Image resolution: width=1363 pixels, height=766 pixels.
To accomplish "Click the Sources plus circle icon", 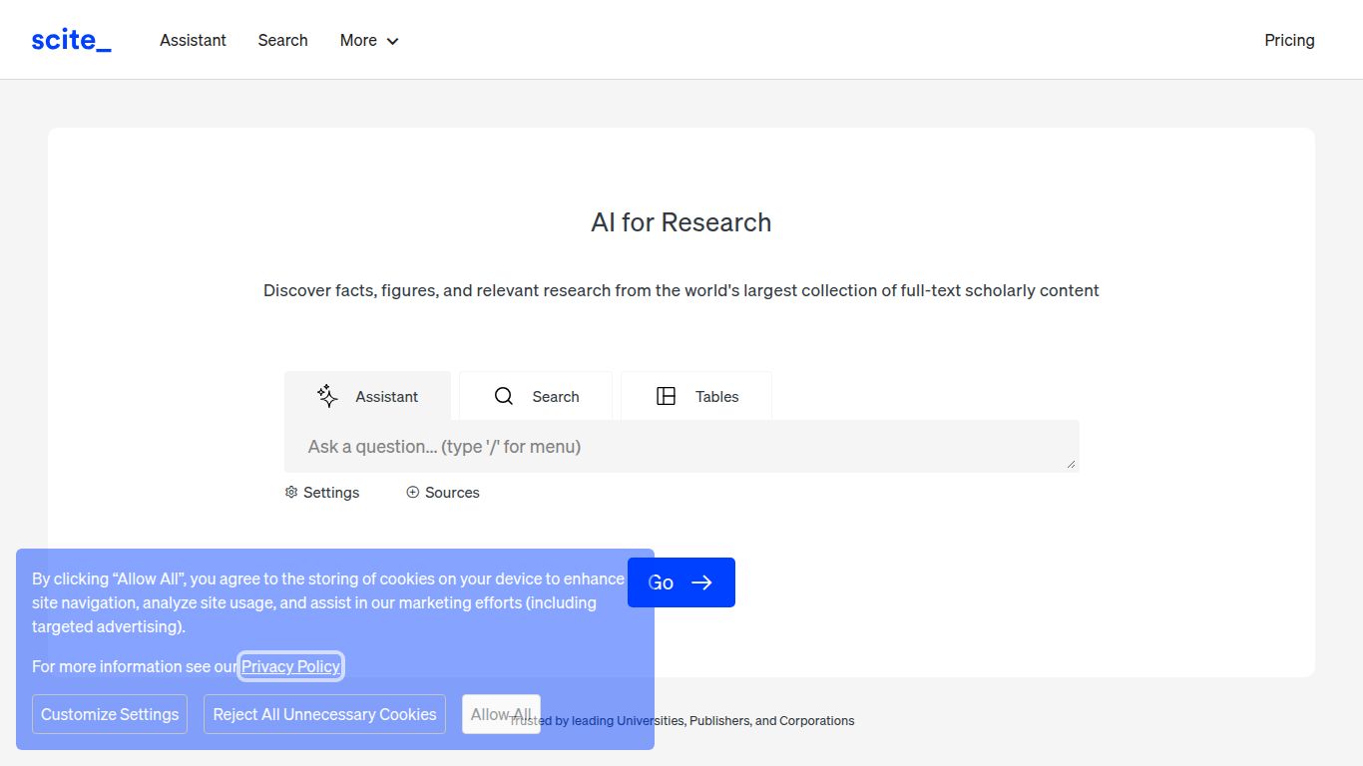I will [x=412, y=493].
